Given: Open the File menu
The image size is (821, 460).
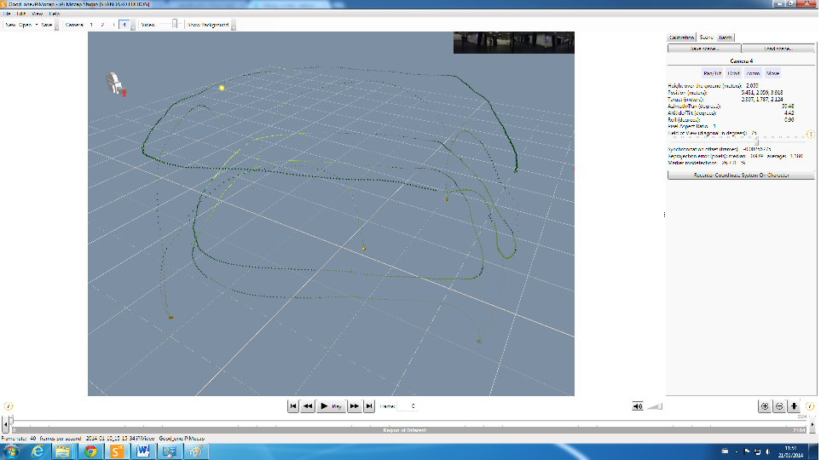Looking at the screenshot, I should point(7,14).
